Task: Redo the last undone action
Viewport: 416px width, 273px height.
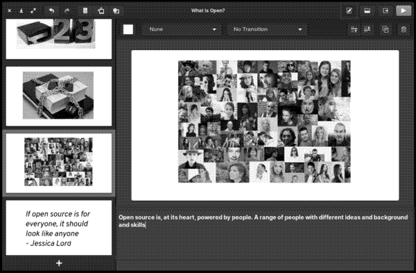Action: (x=67, y=10)
